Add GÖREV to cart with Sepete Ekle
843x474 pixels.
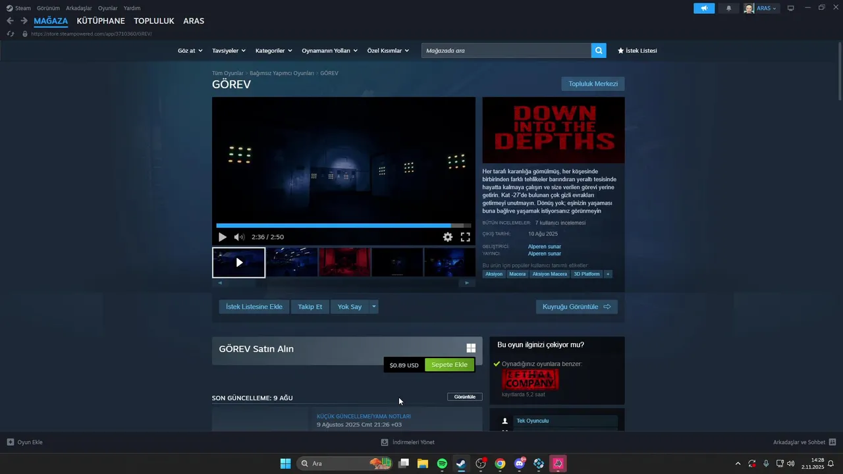point(449,365)
